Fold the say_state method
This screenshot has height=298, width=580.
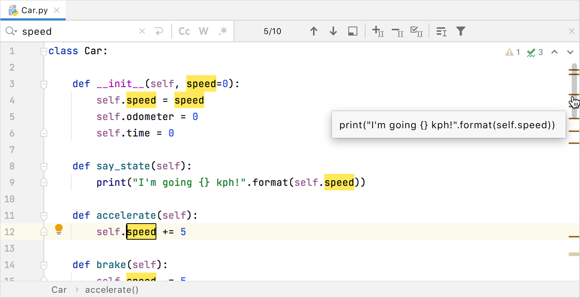pyautogui.click(x=44, y=166)
